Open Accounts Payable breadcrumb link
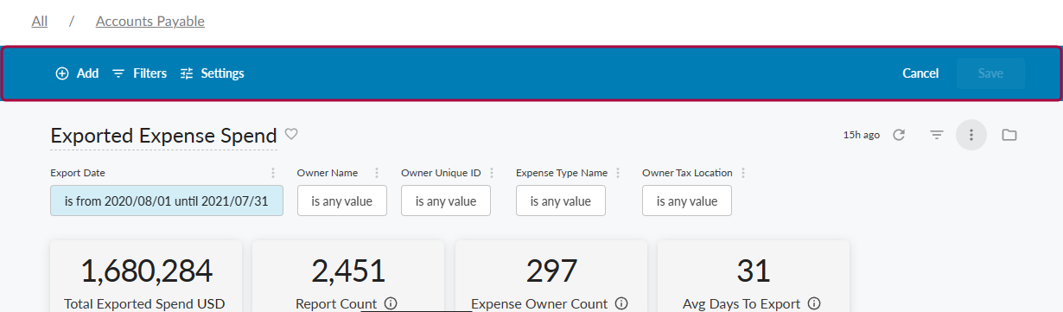The width and height of the screenshot is (1063, 312). coord(150,21)
